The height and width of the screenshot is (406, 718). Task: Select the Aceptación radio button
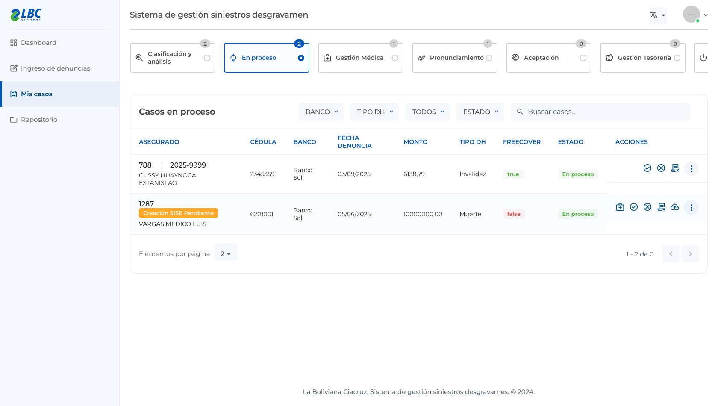583,58
